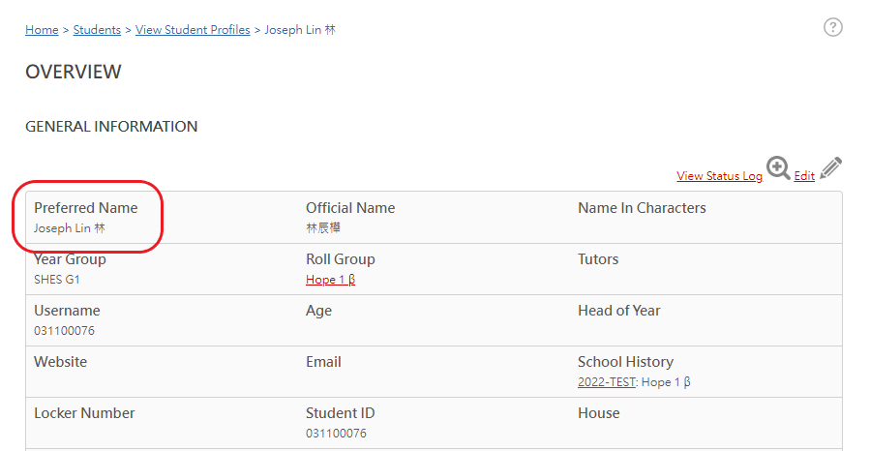Click the GENERAL INFORMATION heading
The width and height of the screenshot is (870, 451).
(111, 127)
